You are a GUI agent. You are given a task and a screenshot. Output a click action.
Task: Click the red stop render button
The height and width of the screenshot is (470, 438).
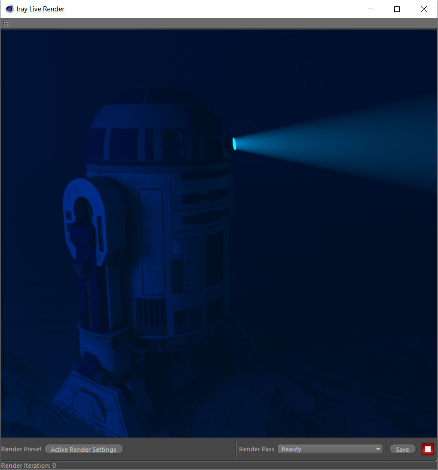click(428, 449)
